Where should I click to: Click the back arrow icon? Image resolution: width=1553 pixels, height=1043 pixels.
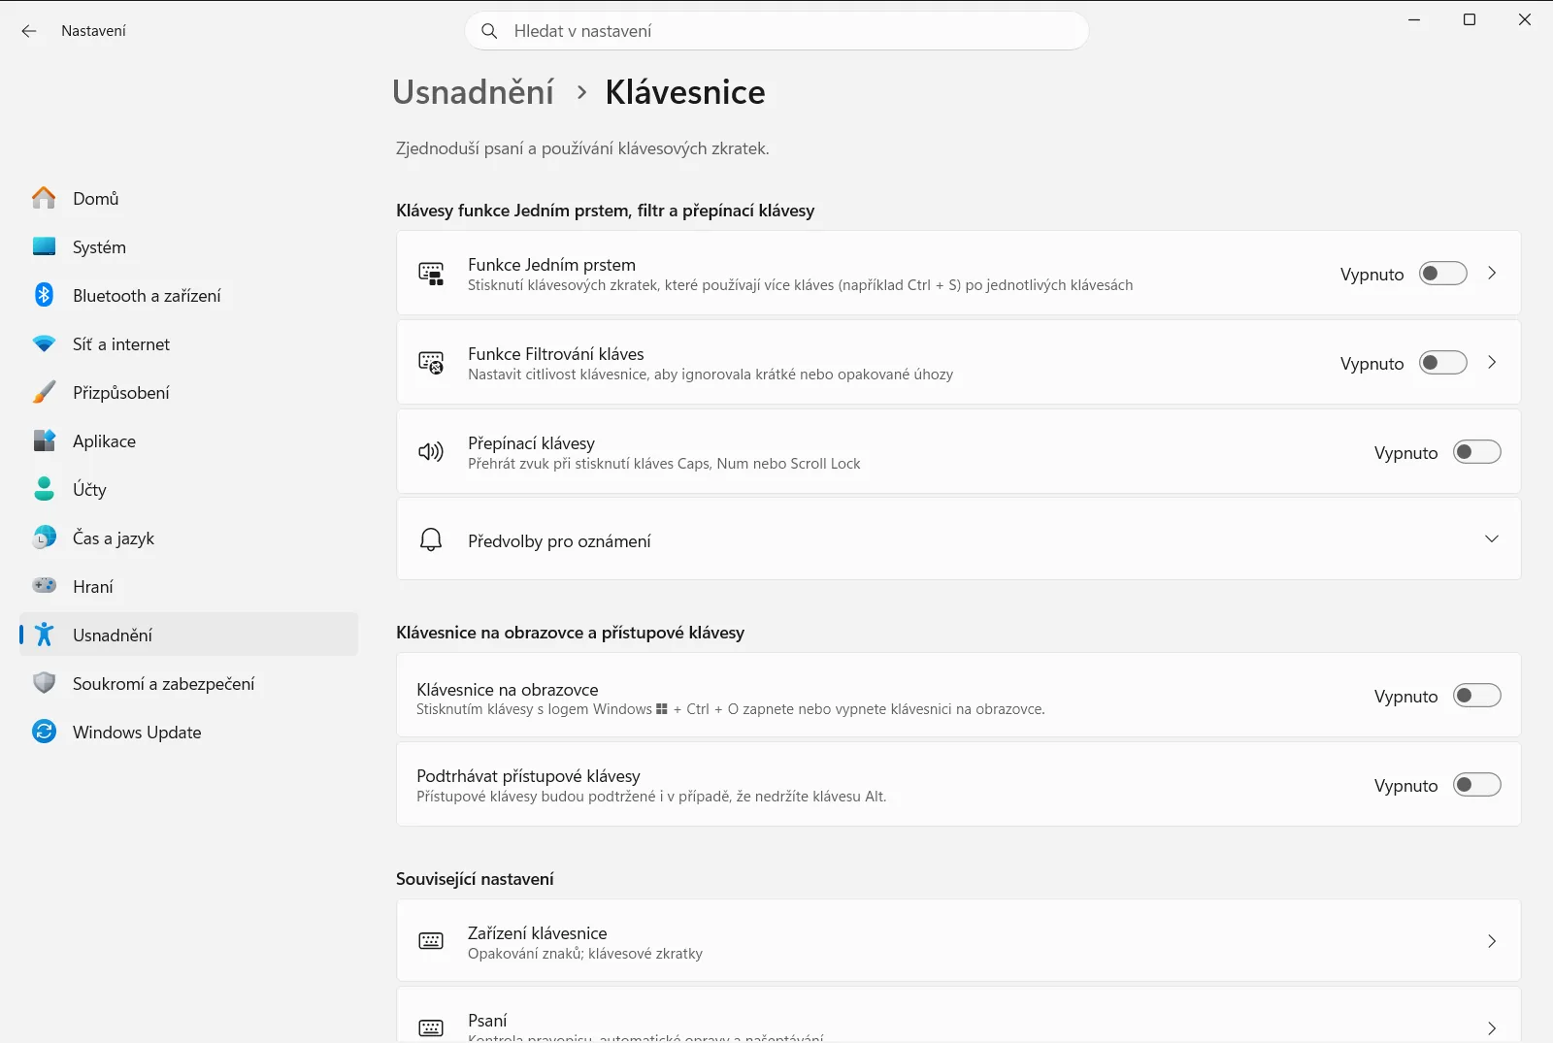[29, 31]
